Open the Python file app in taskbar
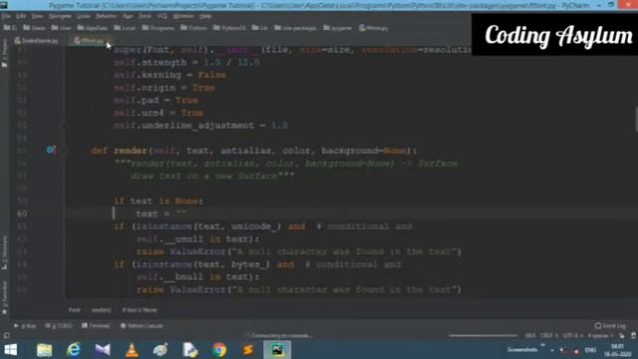The image size is (638, 359). (x=189, y=350)
